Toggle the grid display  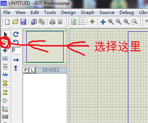pyautogui.click(x=82, y=22)
